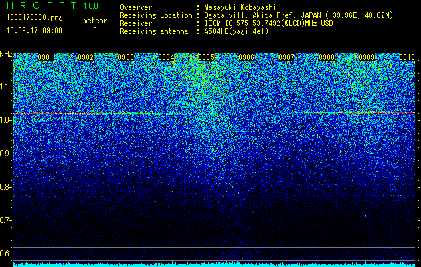The width and height of the screenshot is (421, 267).
Task: Click the 0901 time marker label
Action: coord(46,57)
